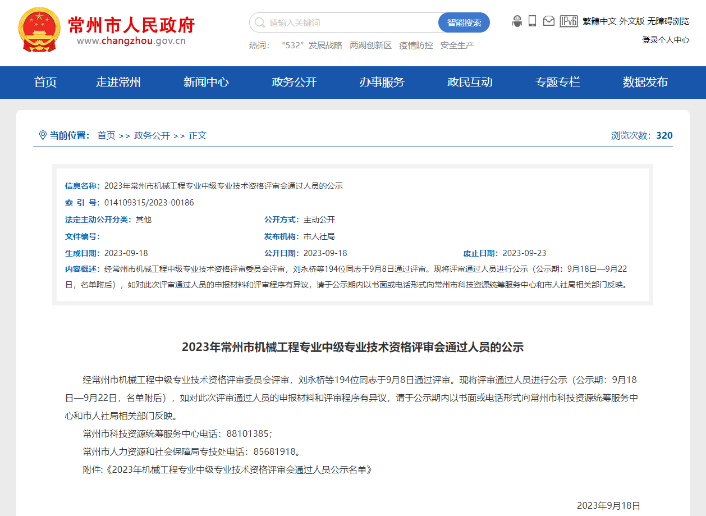Open the 走进常州 navigation tab
This screenshot has width=706, height=516.
118,83
